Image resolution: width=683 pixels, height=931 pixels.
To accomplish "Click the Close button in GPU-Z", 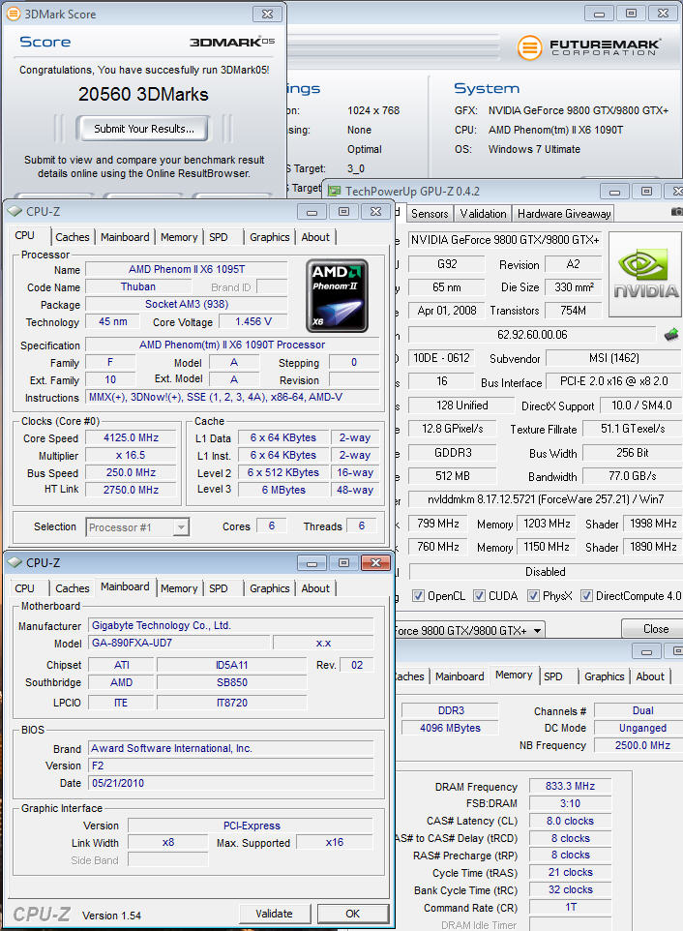I will click(x=656, y=629).
